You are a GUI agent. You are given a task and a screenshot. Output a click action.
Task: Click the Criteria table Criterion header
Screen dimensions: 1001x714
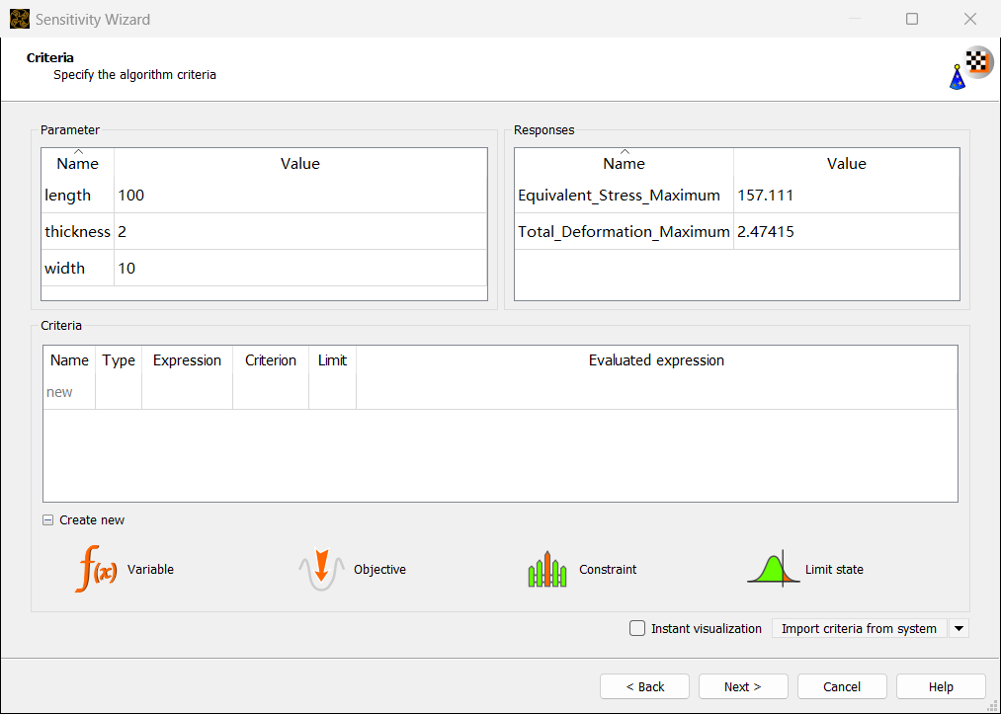(271, 360)
